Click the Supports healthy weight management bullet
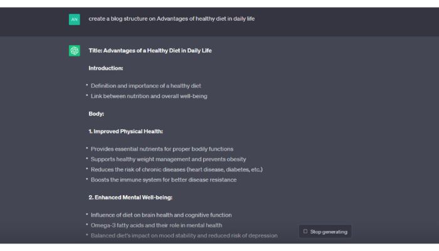 (x=168, y=159)
